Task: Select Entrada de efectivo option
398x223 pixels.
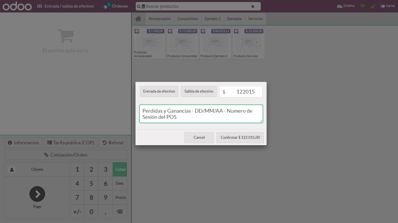Action: pyautogui.click(x=159, y=91)
